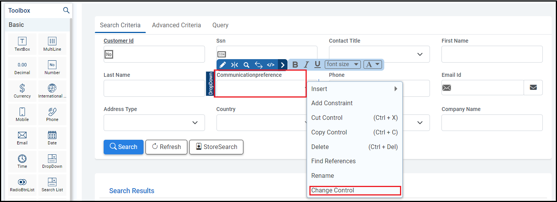This screenshot has height=202, width=557.
Task: Click the envelope button beside Email Id
Action: (533, 88)
